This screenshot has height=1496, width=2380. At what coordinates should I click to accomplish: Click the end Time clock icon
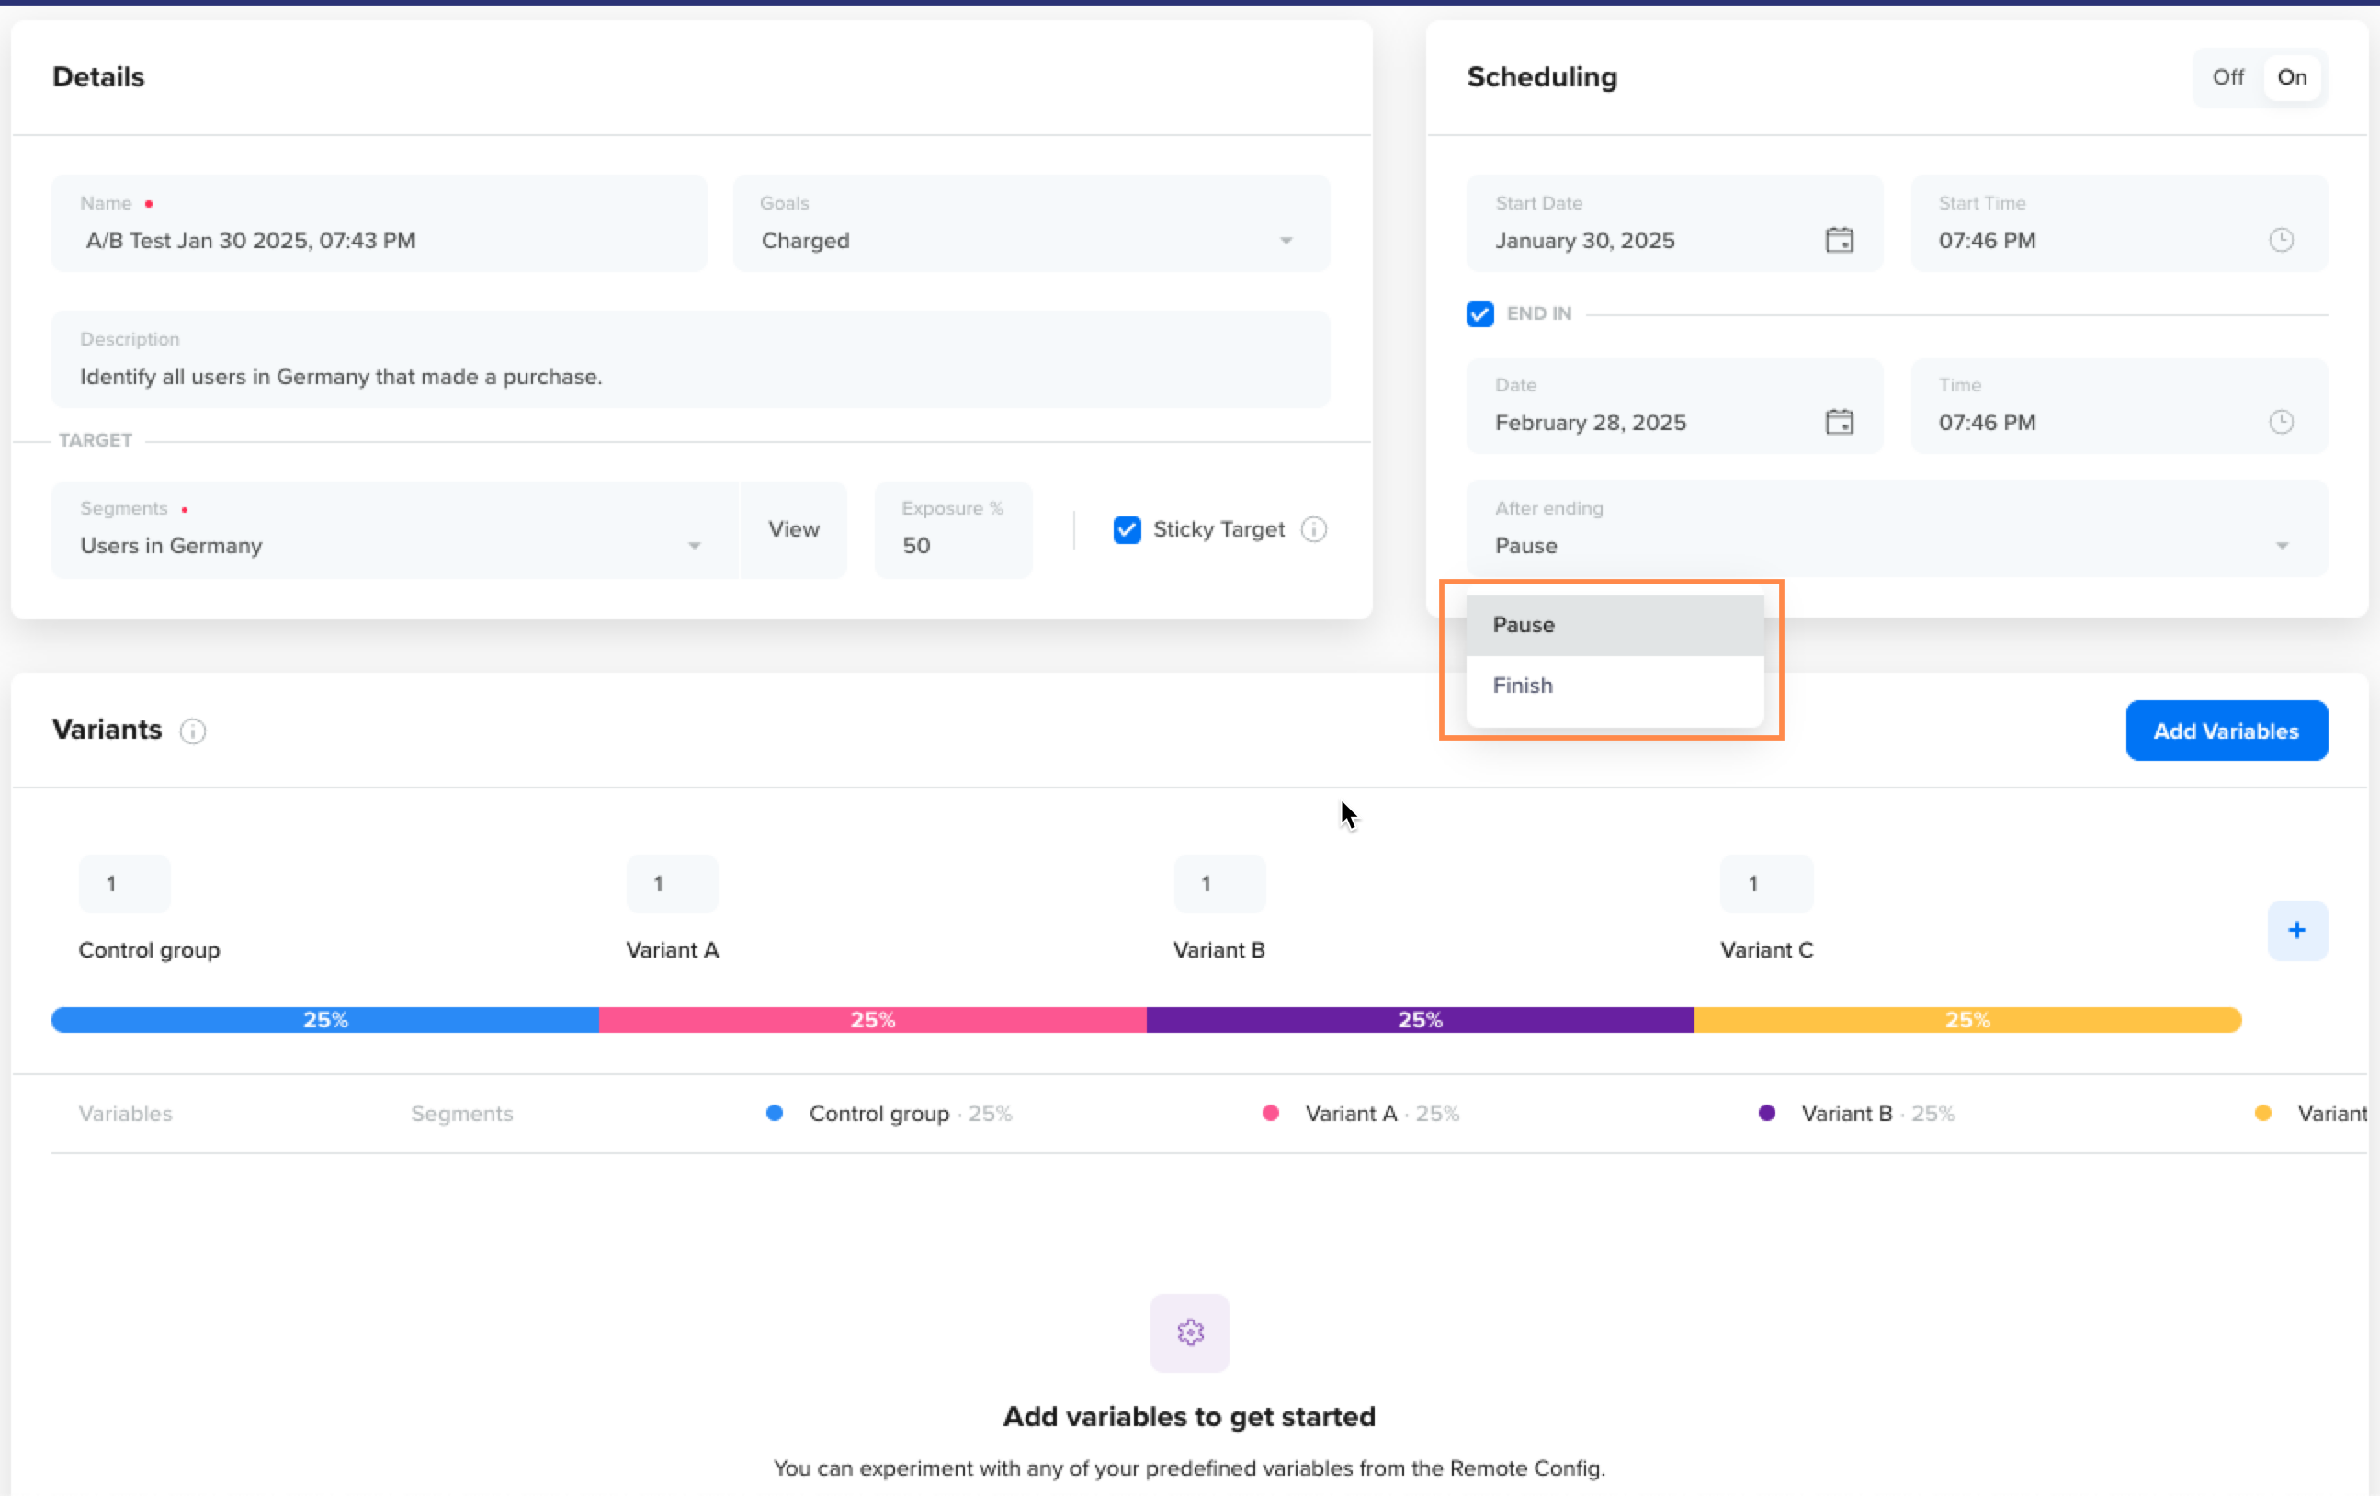(x=2281, y=422)
